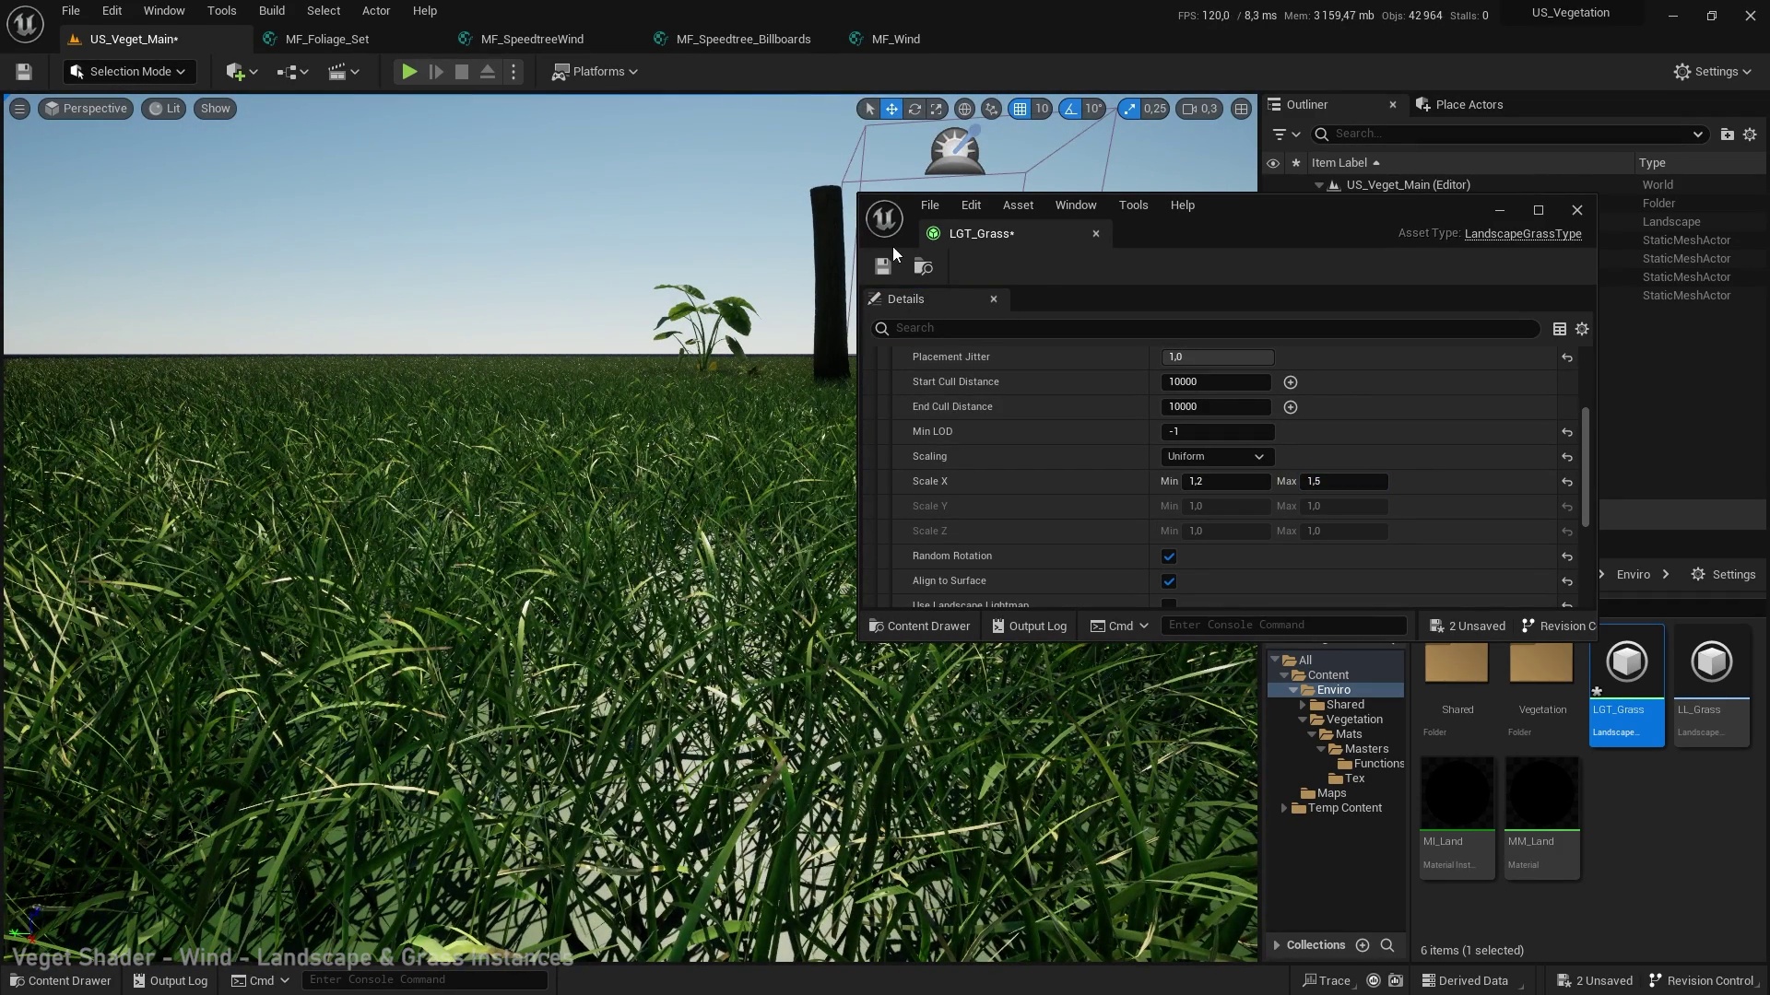Click the Scale X Min field

(1226, 482)
